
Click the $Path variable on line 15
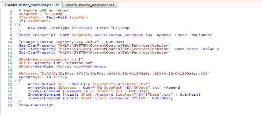click(25, 60)
